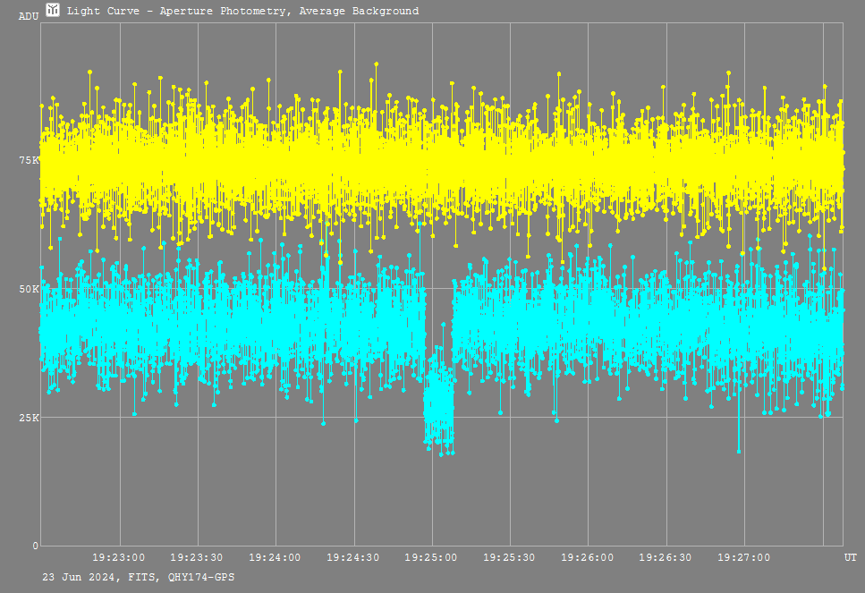The height and width of the screenshot is (593, 865).
Task: Click the low cyan outlier point near 19:27:00
Action: pyautogui.click(x=739, y=451)
